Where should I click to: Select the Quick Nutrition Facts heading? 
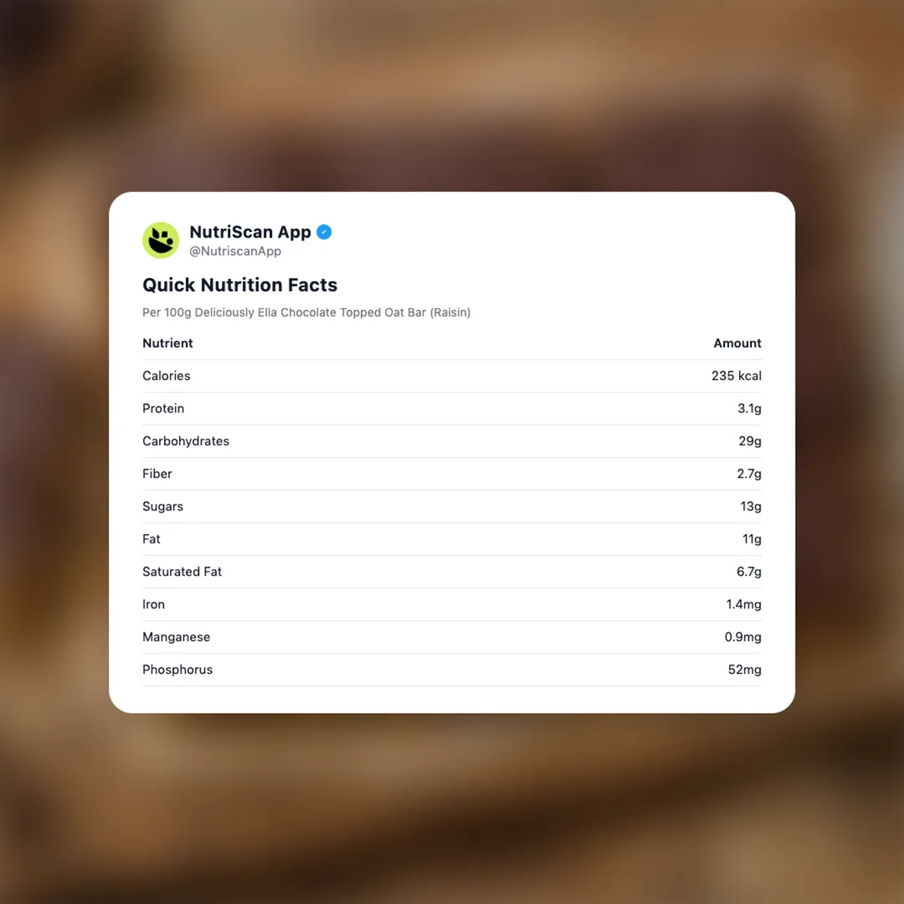click(x=239, y=285)
